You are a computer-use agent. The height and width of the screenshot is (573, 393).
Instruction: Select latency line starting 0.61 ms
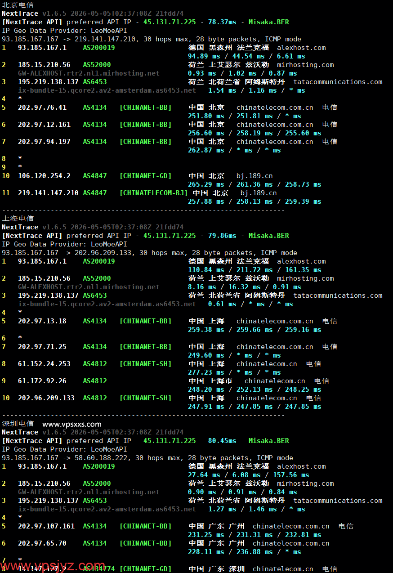(250, 304)
